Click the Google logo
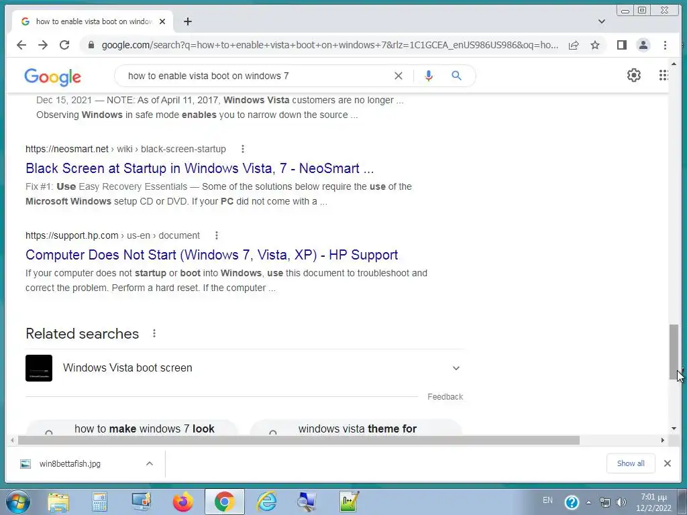687x515 pixels. [52, 77]
